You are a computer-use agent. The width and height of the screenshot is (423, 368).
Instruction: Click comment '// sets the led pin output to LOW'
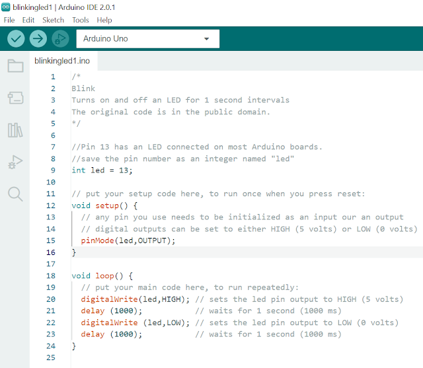tap(297, 322)
